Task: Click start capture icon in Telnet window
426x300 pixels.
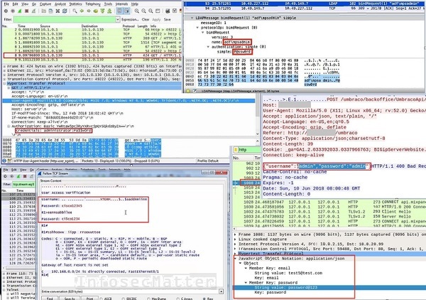Action: [x=18, y=176]
